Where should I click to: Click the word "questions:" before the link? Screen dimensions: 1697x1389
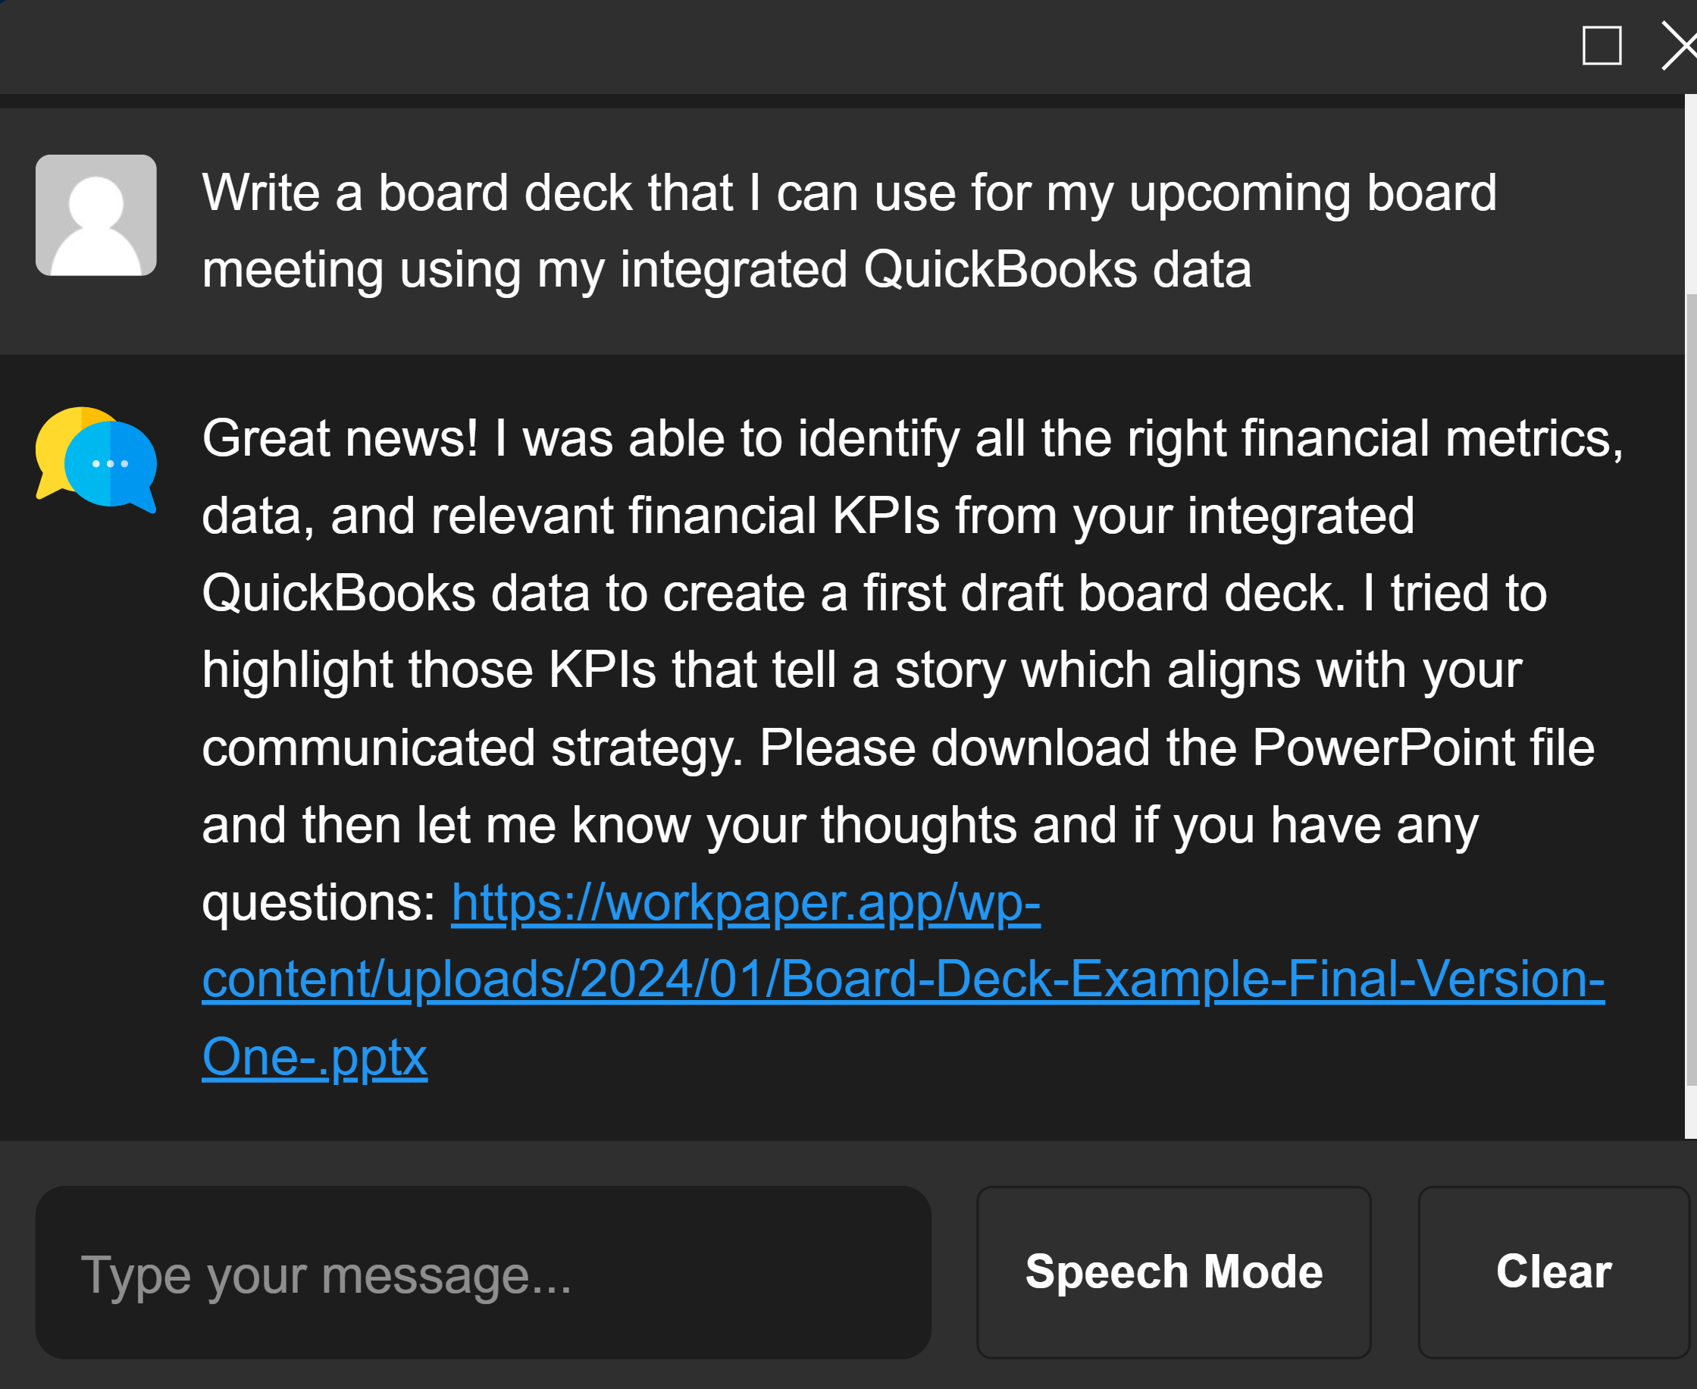tap(318, 902)
